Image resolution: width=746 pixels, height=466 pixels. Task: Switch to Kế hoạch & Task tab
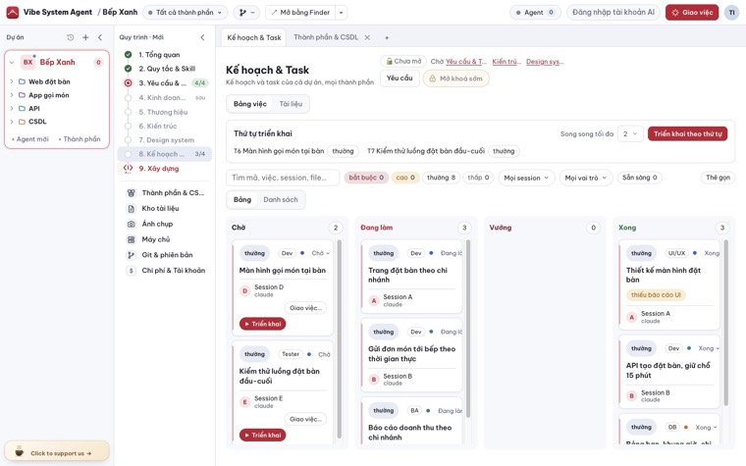[x=253, y=37]
